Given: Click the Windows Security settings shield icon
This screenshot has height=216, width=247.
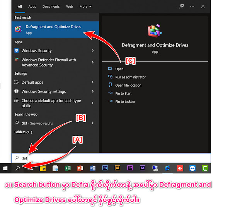Looking at the screenshot, I should (x=17, y=91).
